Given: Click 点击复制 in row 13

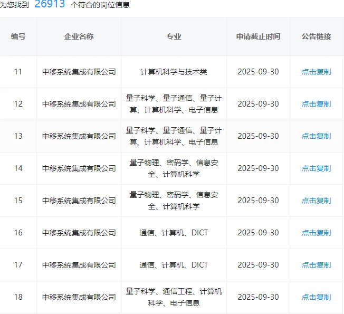Looking at the screenshot, I should tap(316, 136).
